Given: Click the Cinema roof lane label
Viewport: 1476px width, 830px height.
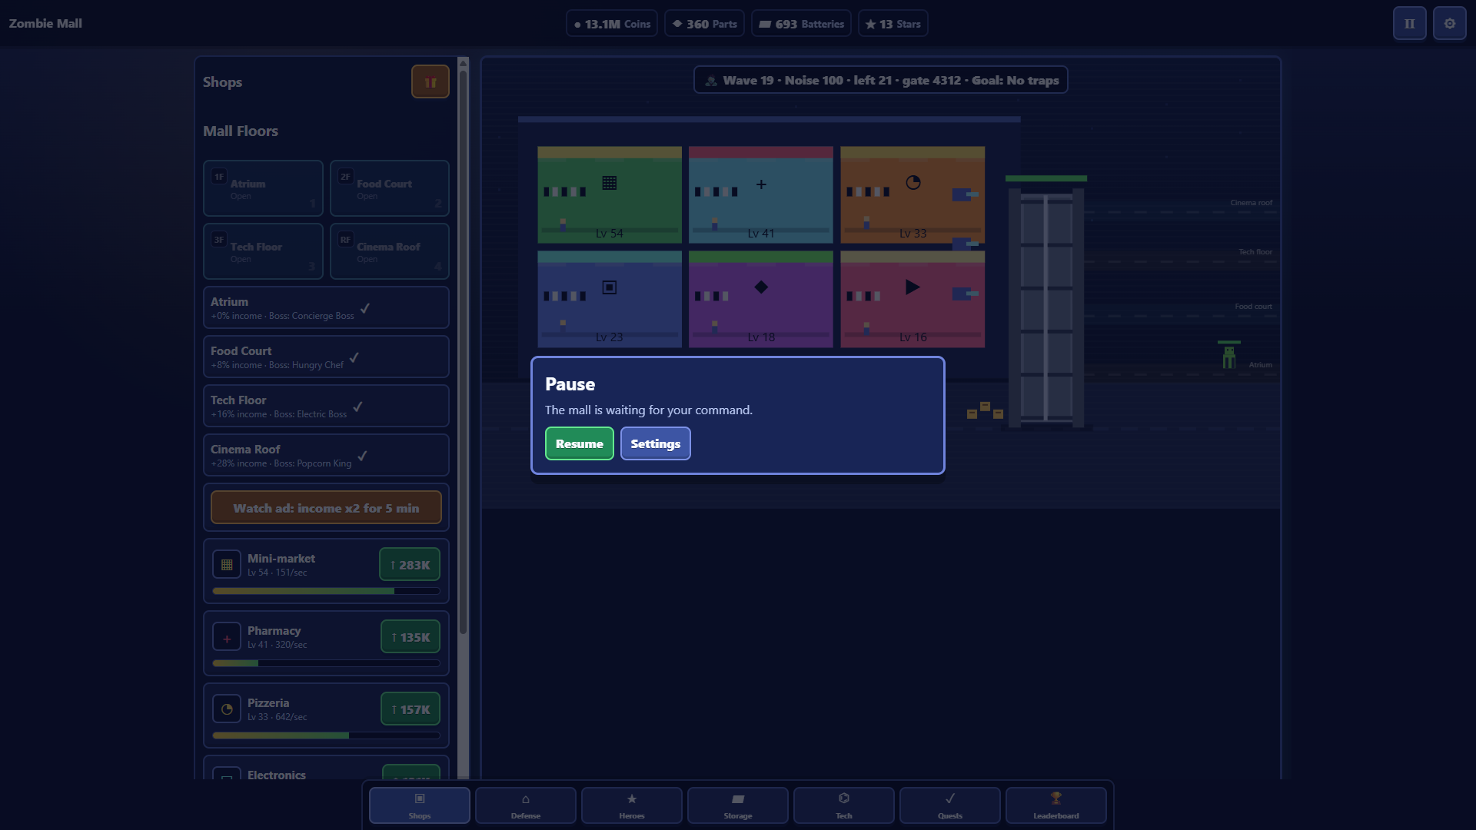Looking at the screenshot, I should 1251,203.
